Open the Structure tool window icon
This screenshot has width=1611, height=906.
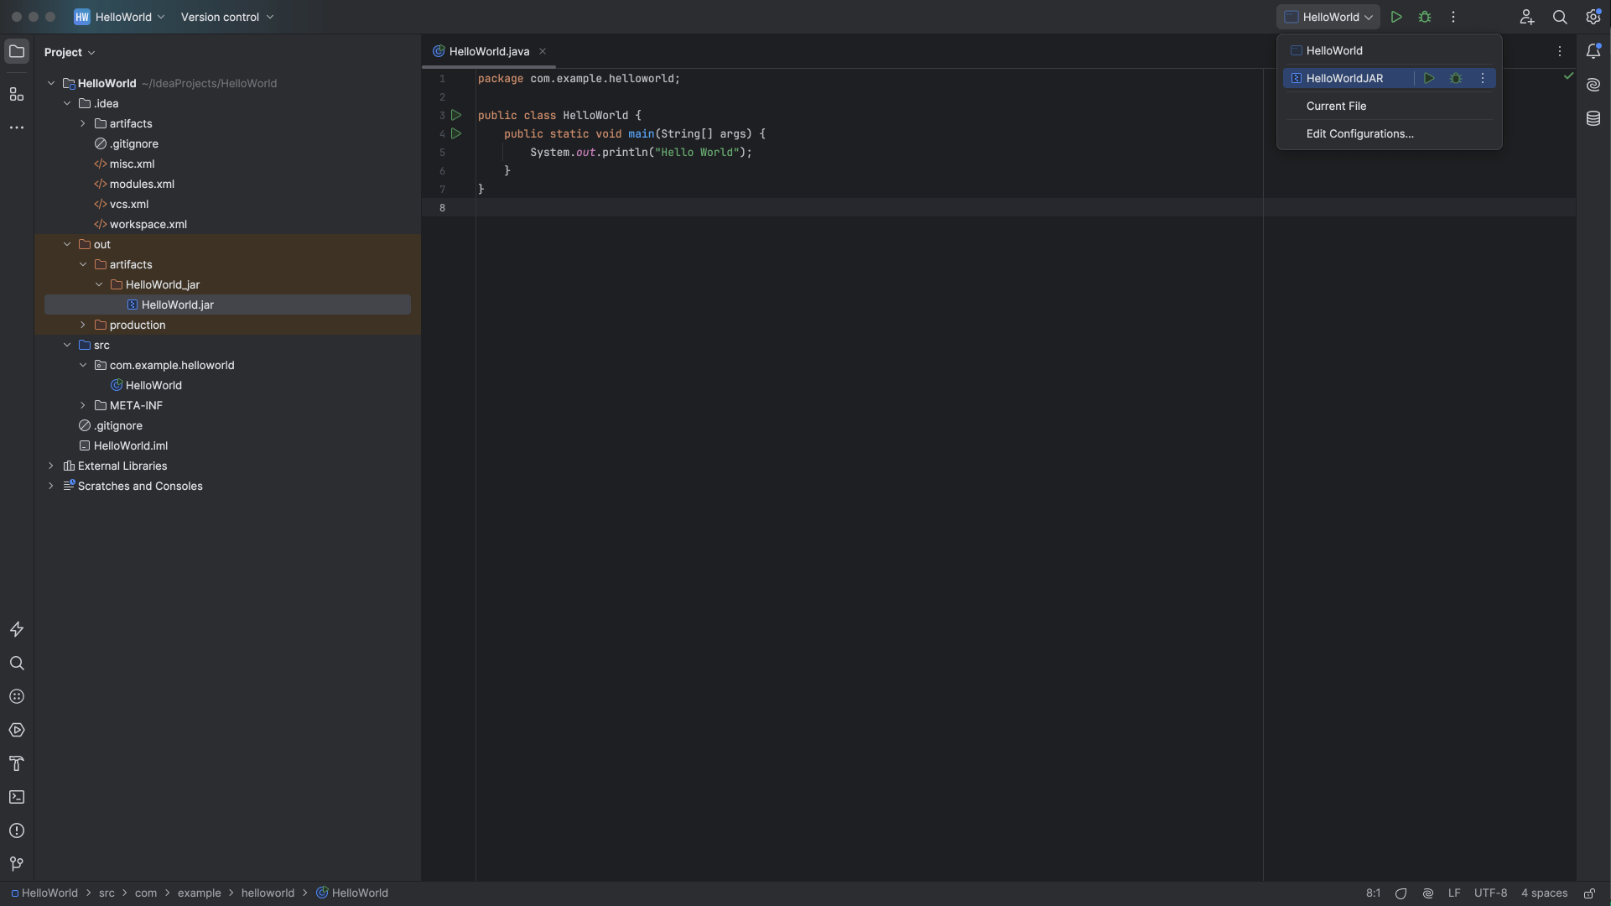16,94
